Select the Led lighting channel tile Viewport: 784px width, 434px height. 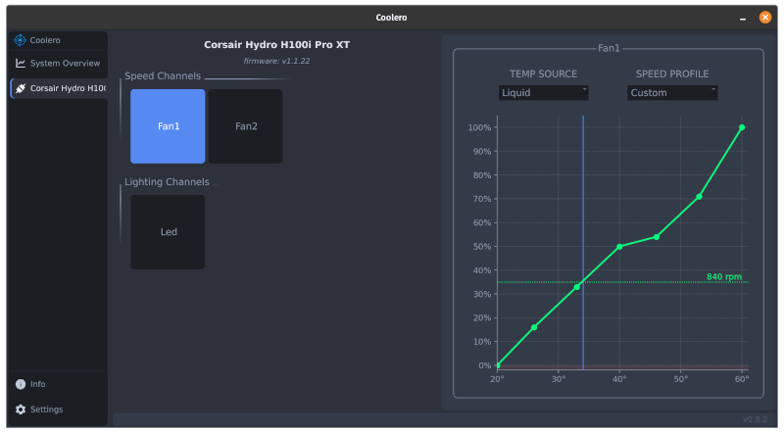(168, 232)
